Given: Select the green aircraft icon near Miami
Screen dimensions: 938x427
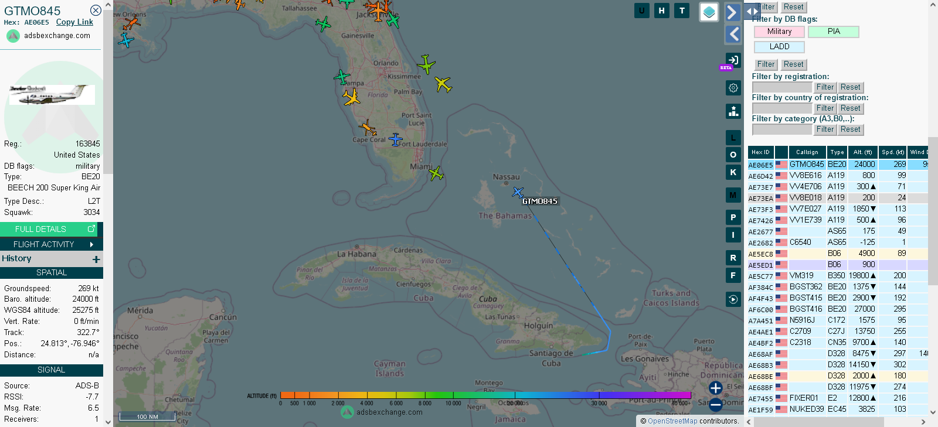Looking at the screenshot, I should point(436,173).
